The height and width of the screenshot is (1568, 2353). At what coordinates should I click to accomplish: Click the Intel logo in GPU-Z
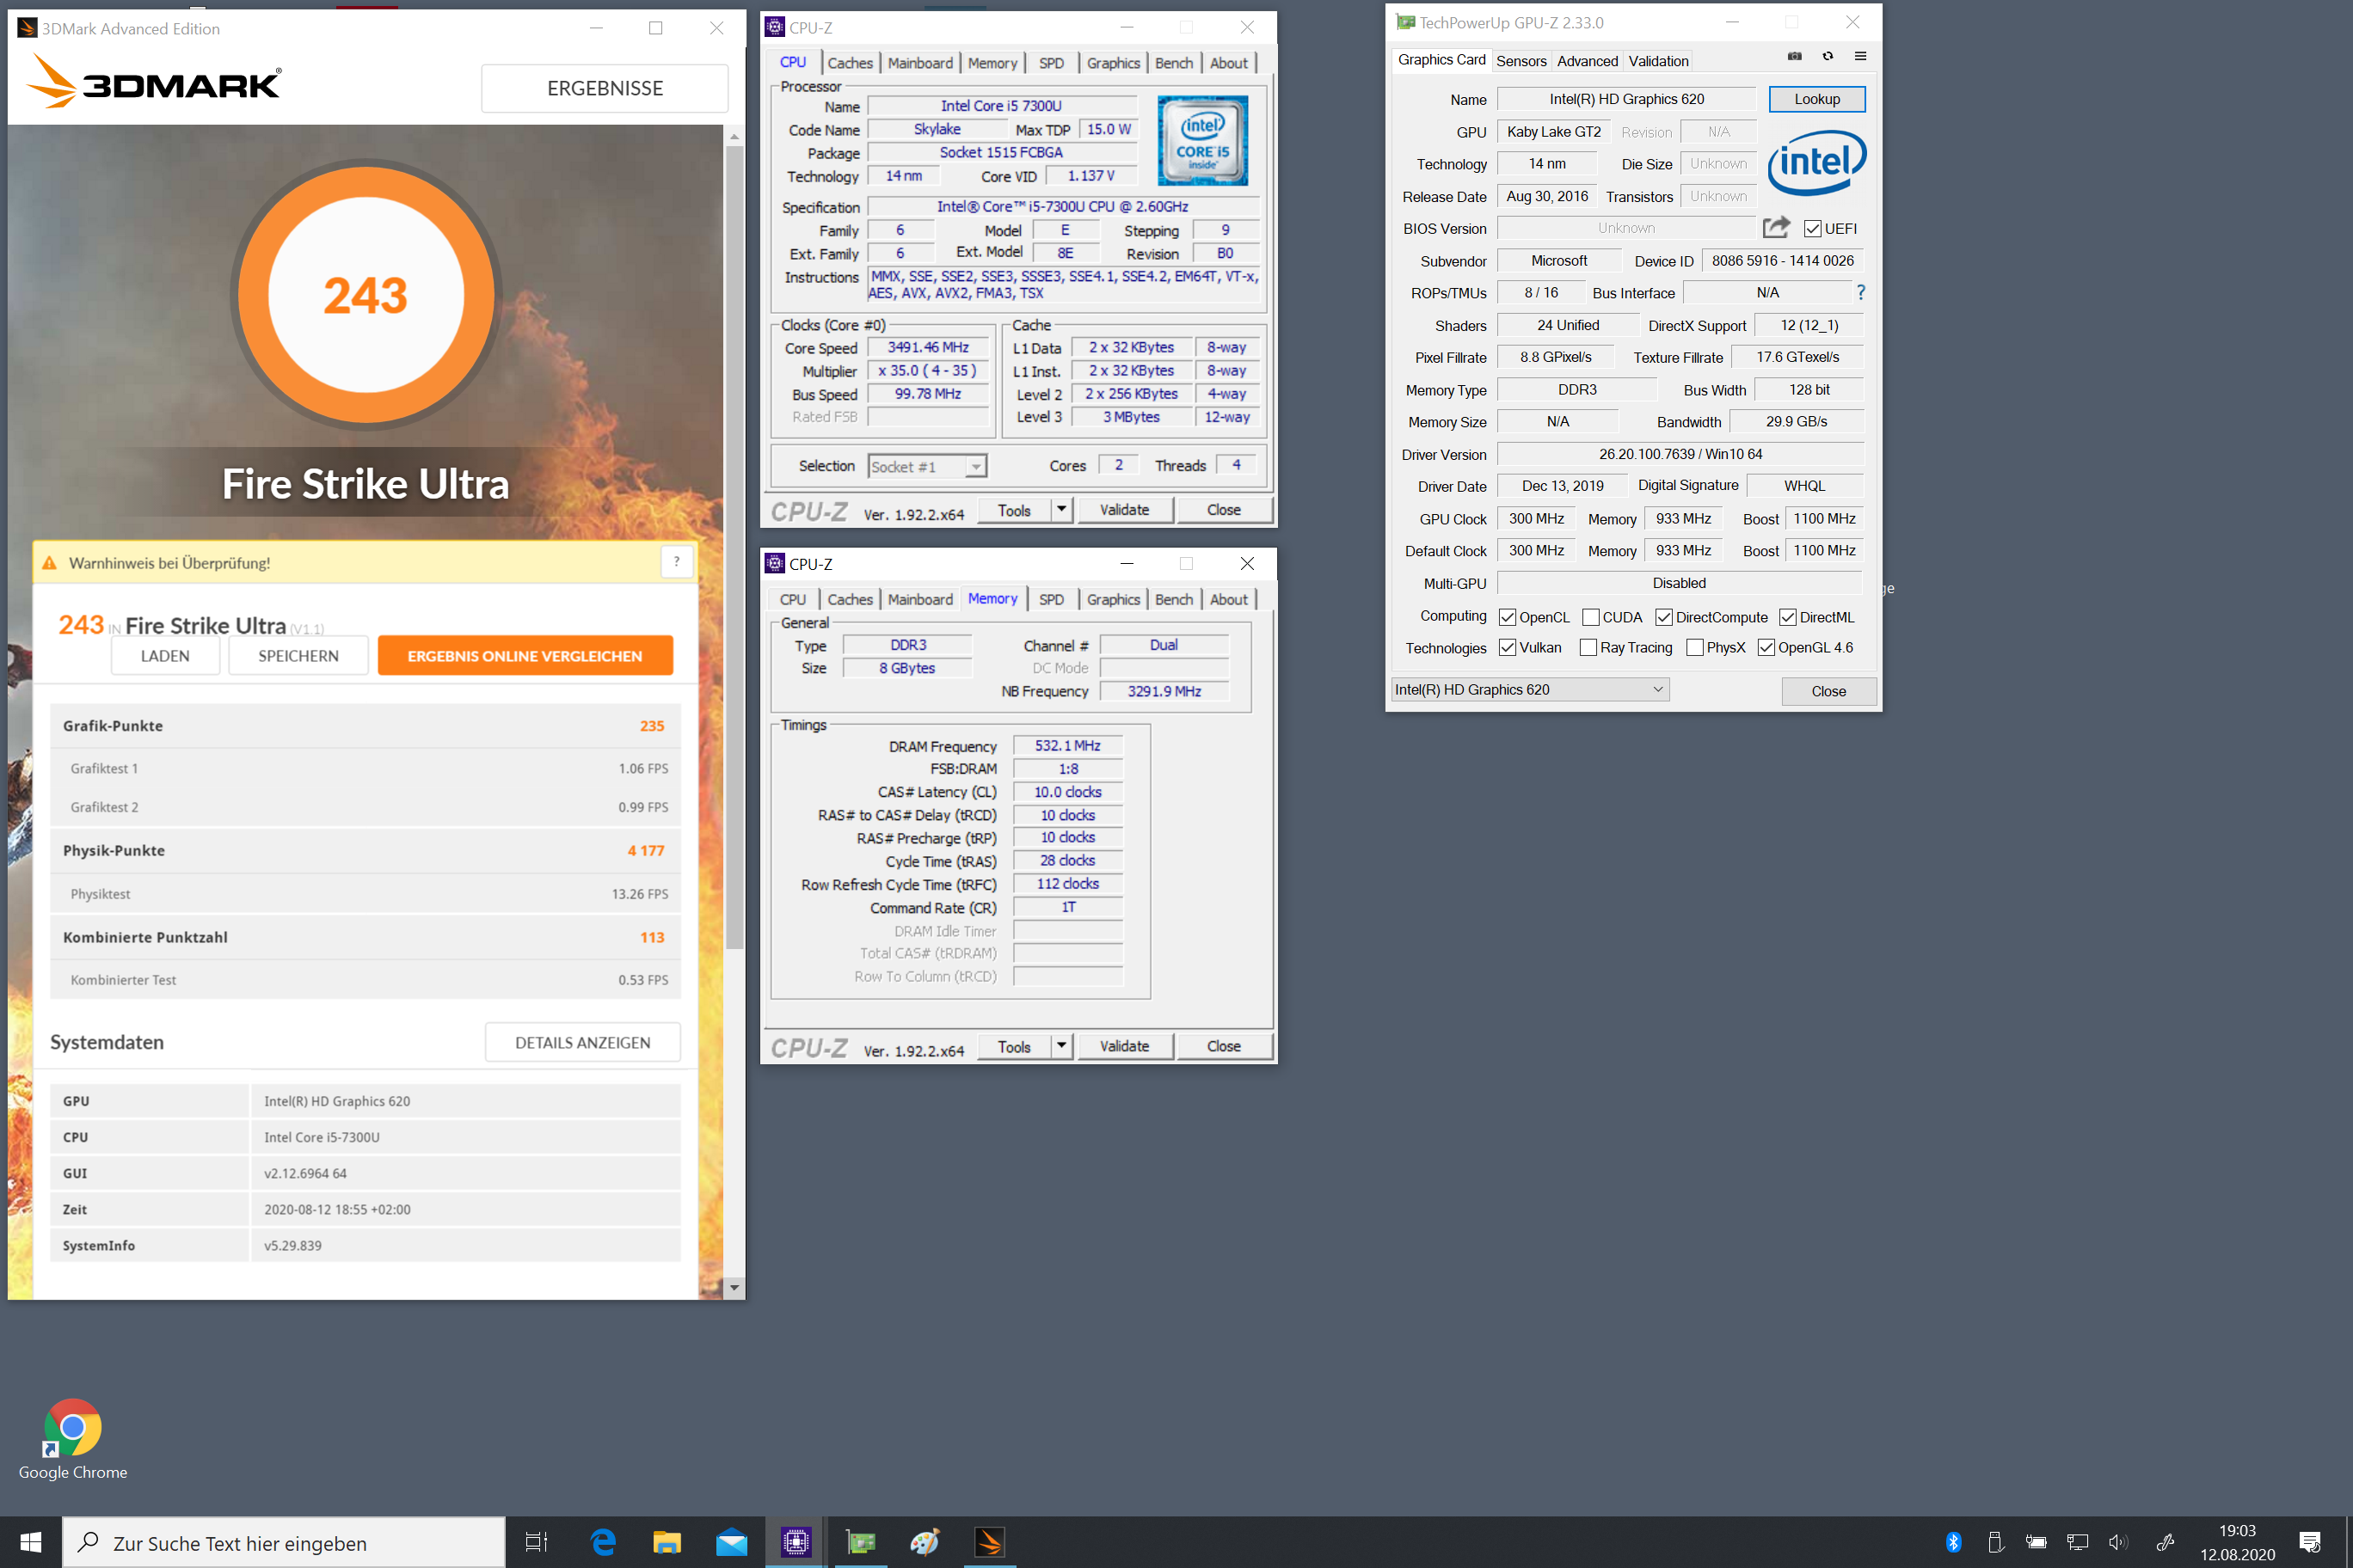pos(1816,162)
